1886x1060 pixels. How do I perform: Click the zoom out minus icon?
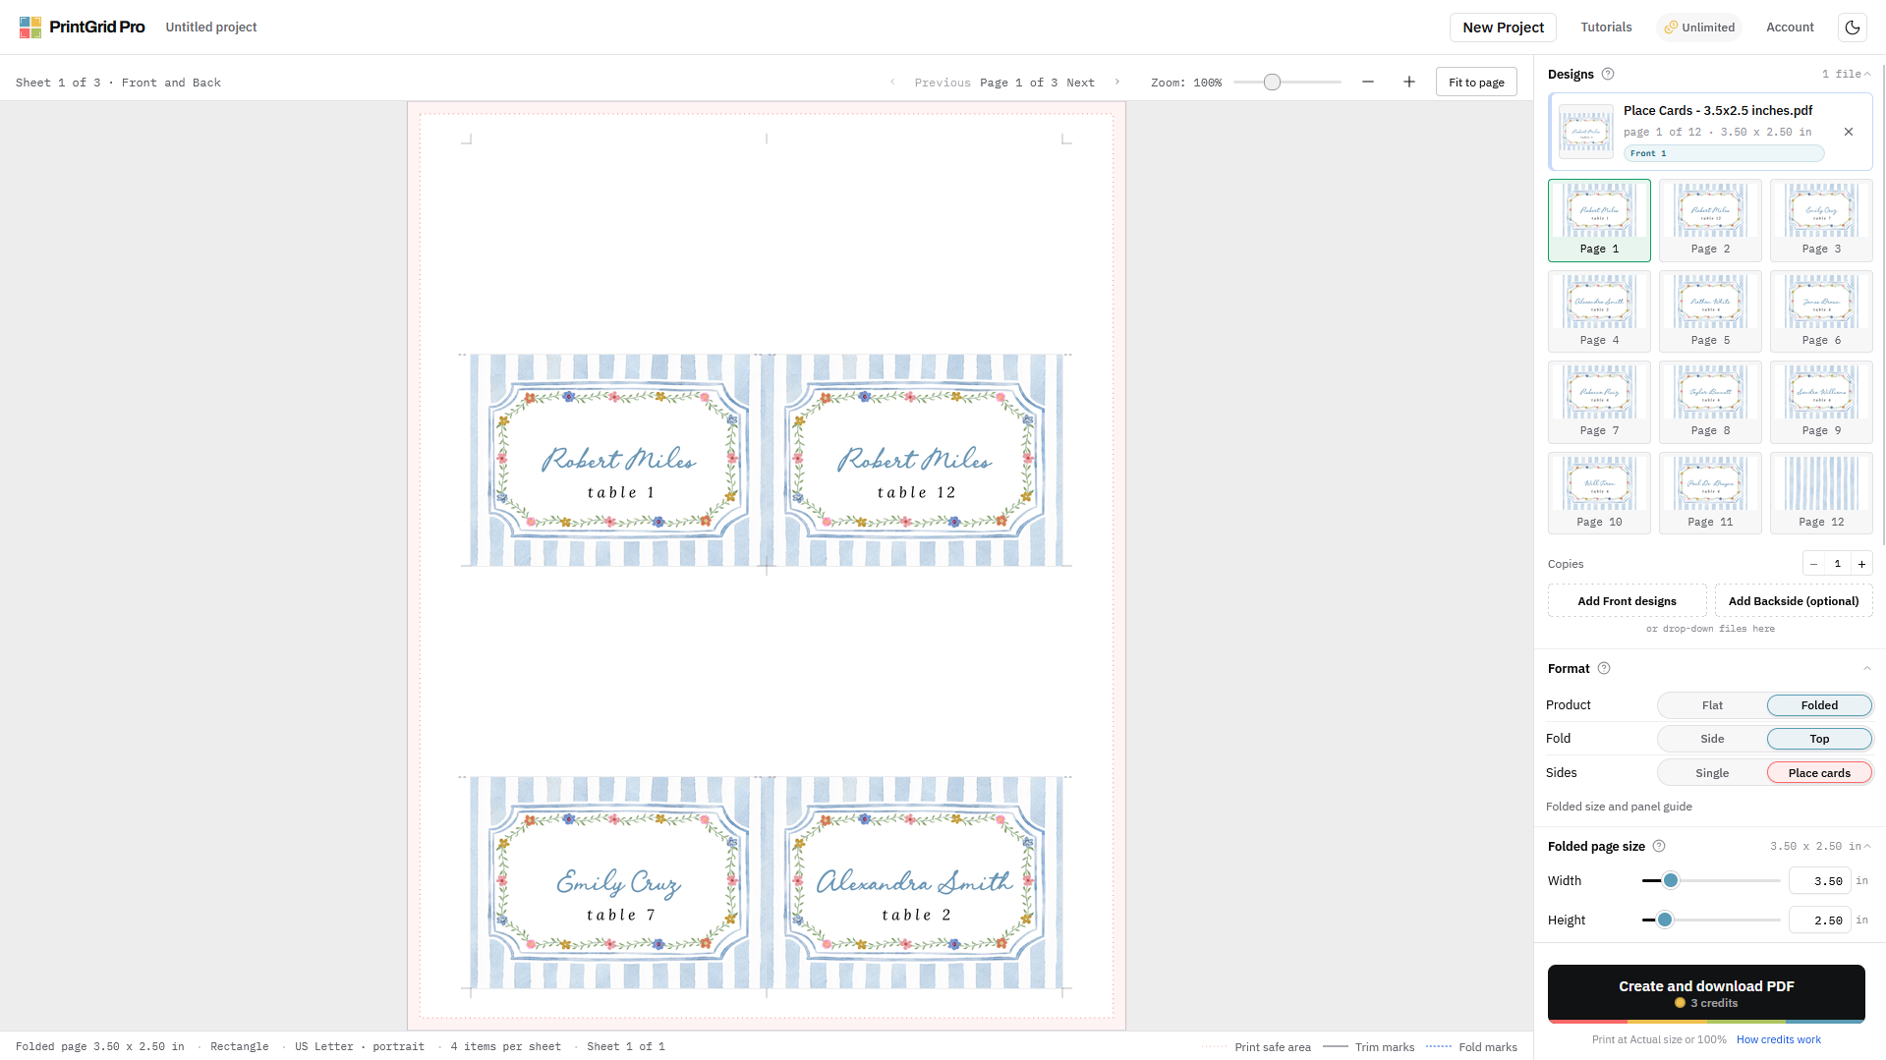click(x=1368, y=83)
